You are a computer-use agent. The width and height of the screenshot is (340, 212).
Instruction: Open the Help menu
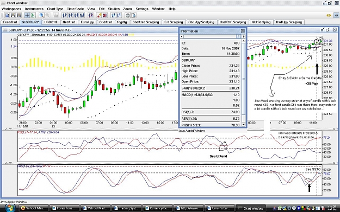(x=172, y=9)
